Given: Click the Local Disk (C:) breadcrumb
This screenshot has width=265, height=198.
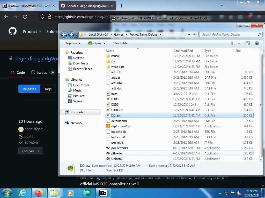Looking at the screenshot, I should click(98, 35).
